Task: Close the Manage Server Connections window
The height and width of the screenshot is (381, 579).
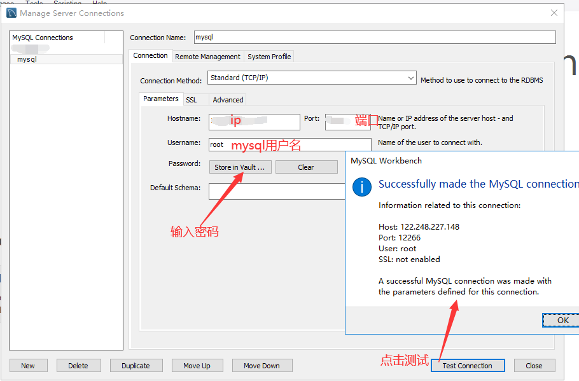Action: click(x=554, y=13)
